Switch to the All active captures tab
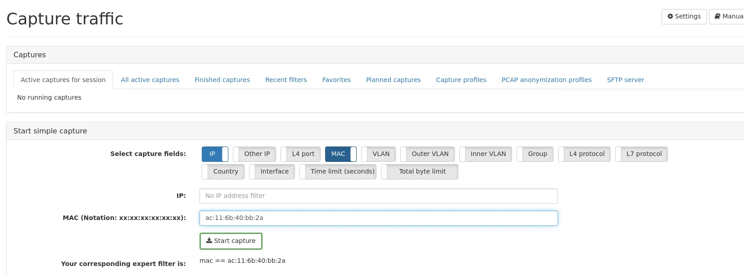744x275 pixels. click(x=150, y=80)
